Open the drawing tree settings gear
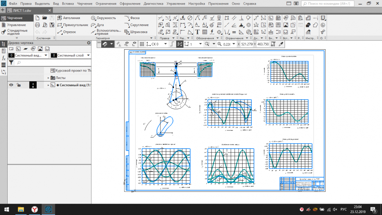382x215 pixels. tap(89, 43)
